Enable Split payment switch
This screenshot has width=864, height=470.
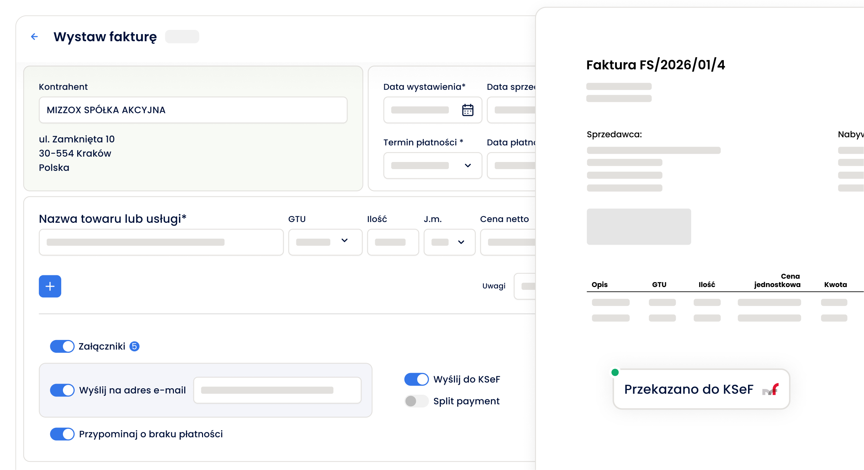point(417,401)
